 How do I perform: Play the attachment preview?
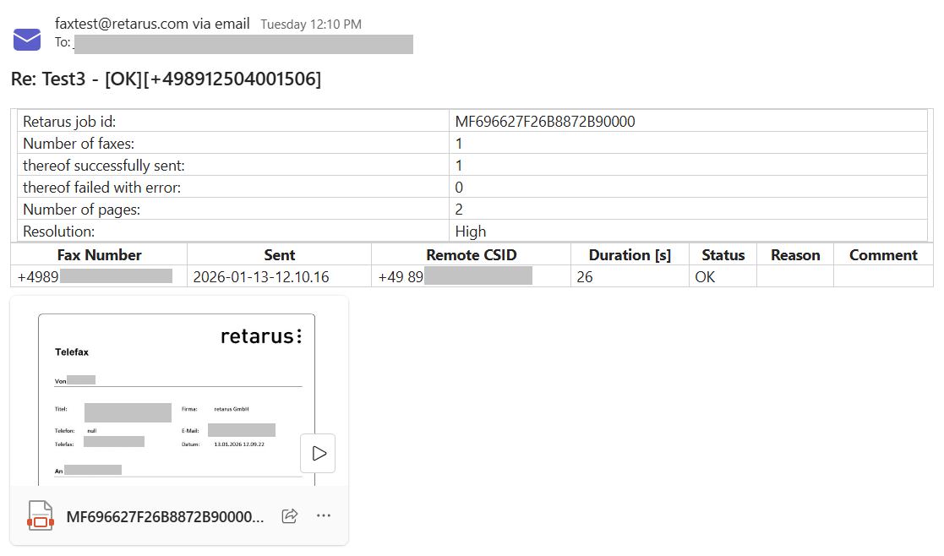(x=318, y=454)
